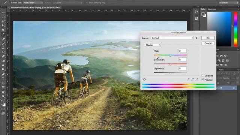The width and height of the screenshot is (240, 135).
Task: Open the Essentials workspace dropdown
Action: pos(228,3)
